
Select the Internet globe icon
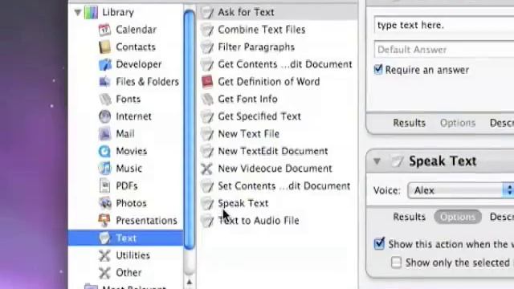tap(105, 116)
